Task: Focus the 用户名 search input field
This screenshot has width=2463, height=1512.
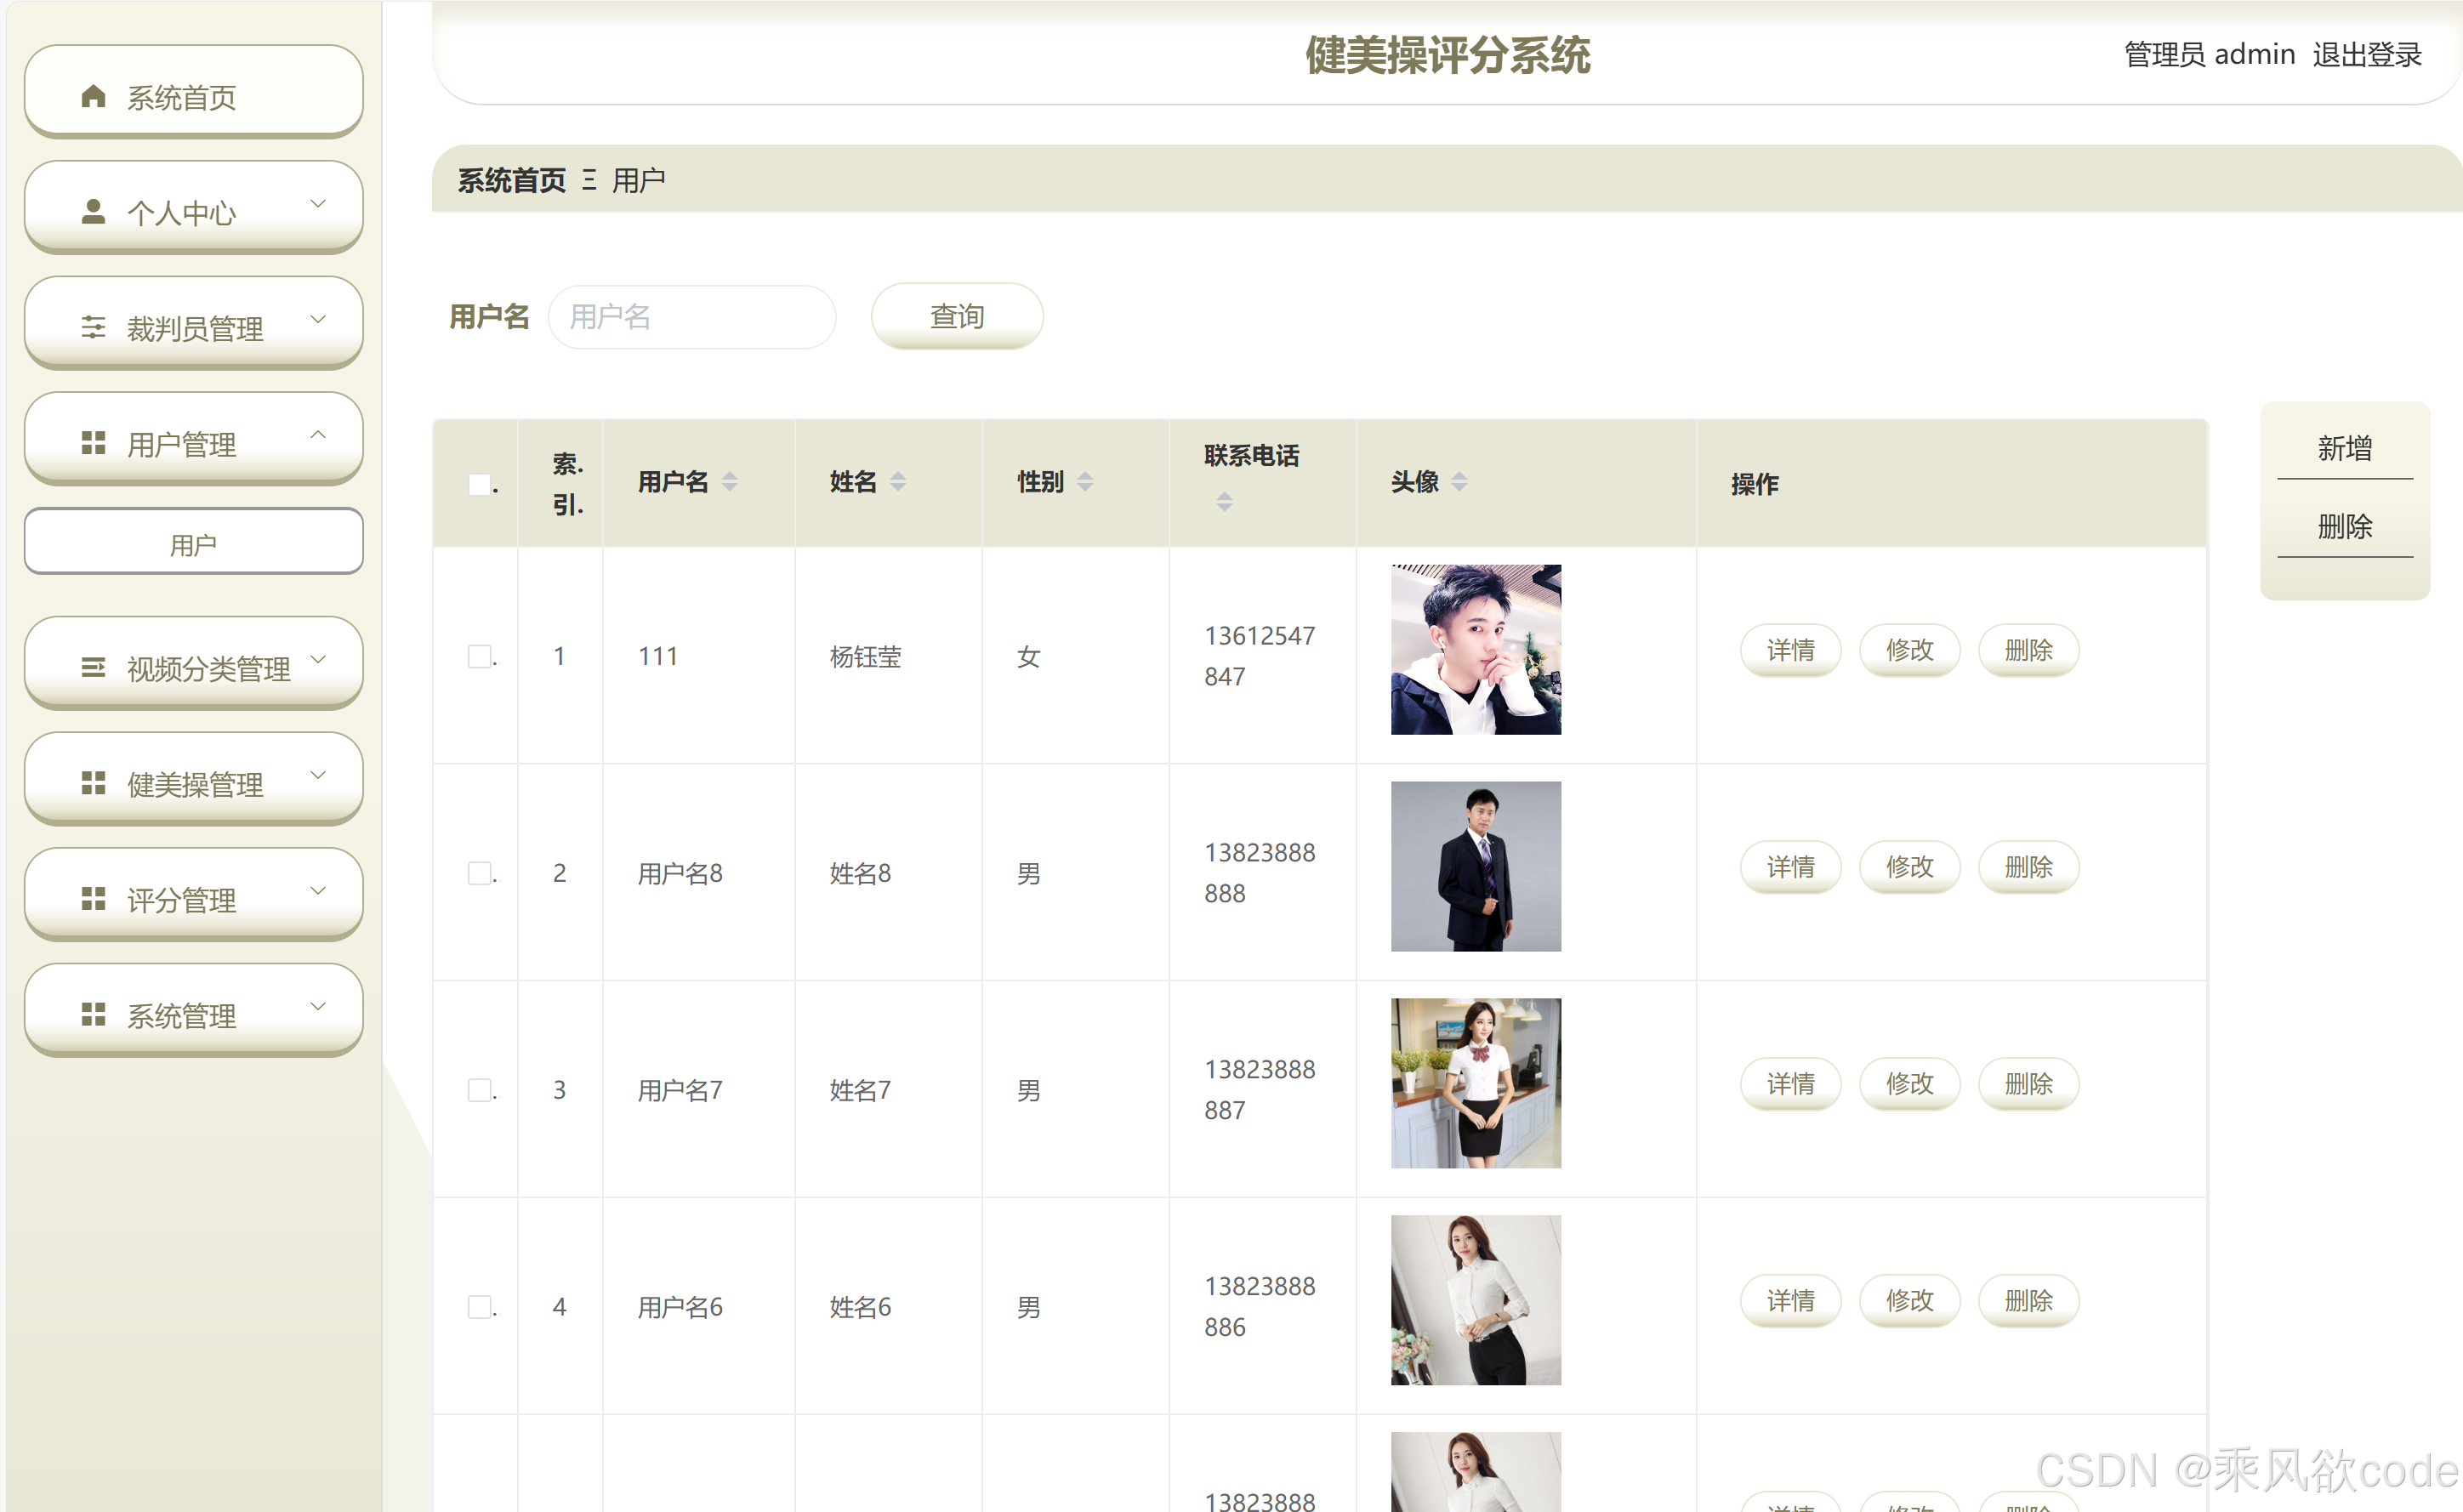Action: click(692, 317)
